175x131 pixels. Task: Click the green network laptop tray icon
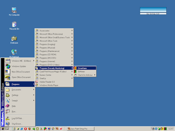coord(159,129)
